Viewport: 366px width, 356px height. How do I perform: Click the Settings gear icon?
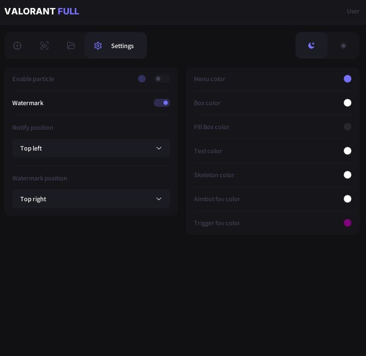[x=98, y=46]
